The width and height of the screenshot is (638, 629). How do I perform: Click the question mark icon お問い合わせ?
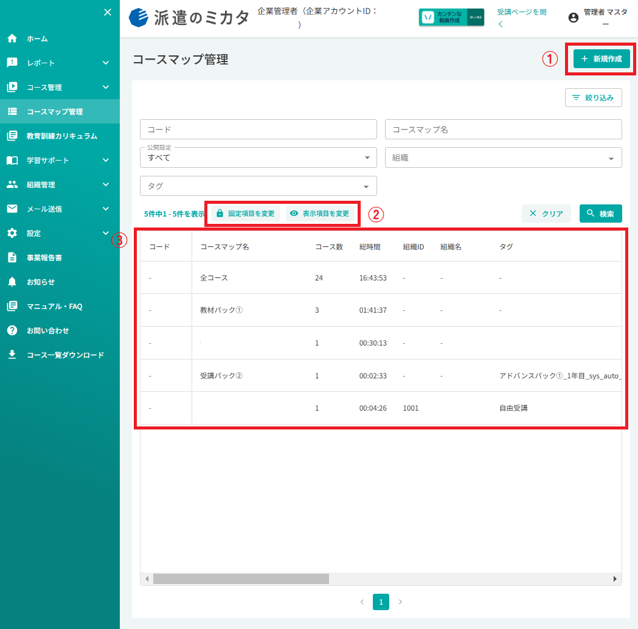pos(12,330)
